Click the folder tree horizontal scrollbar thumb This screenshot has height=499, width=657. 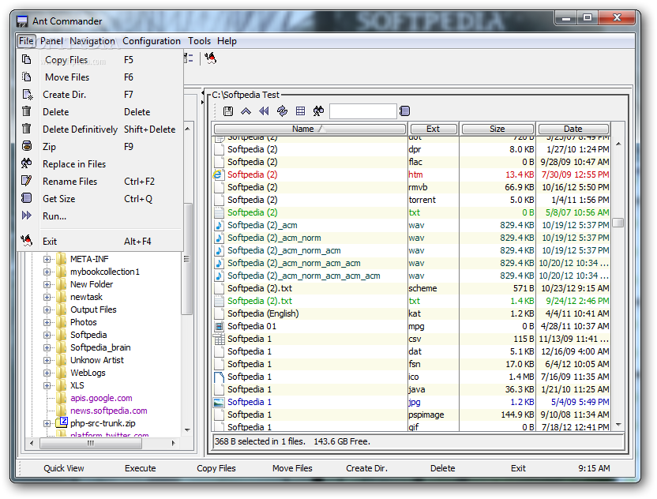tap(91, 443)
